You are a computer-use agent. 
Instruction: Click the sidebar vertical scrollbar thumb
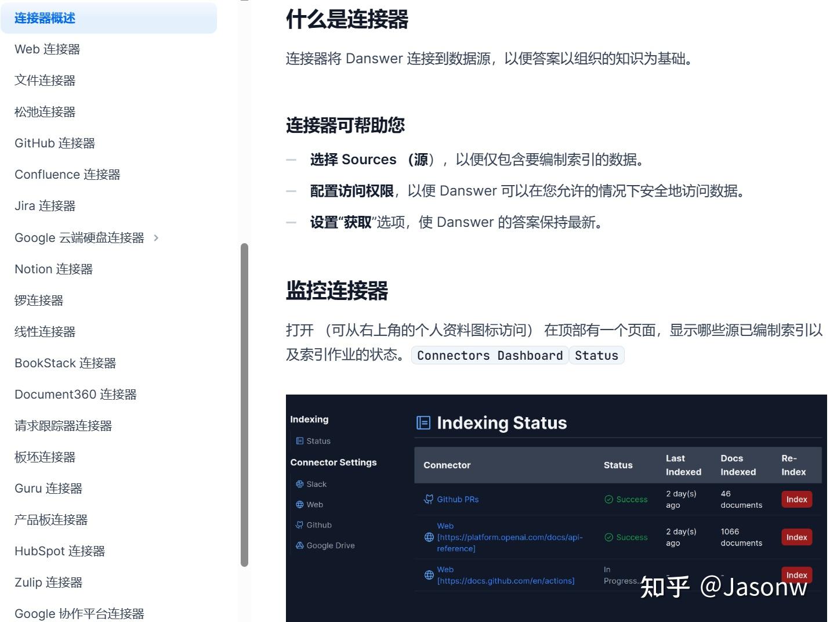coord(244,404)
